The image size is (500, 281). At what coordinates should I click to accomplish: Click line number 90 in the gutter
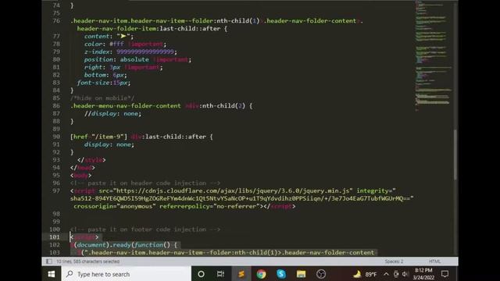click(x=56, y=137)
